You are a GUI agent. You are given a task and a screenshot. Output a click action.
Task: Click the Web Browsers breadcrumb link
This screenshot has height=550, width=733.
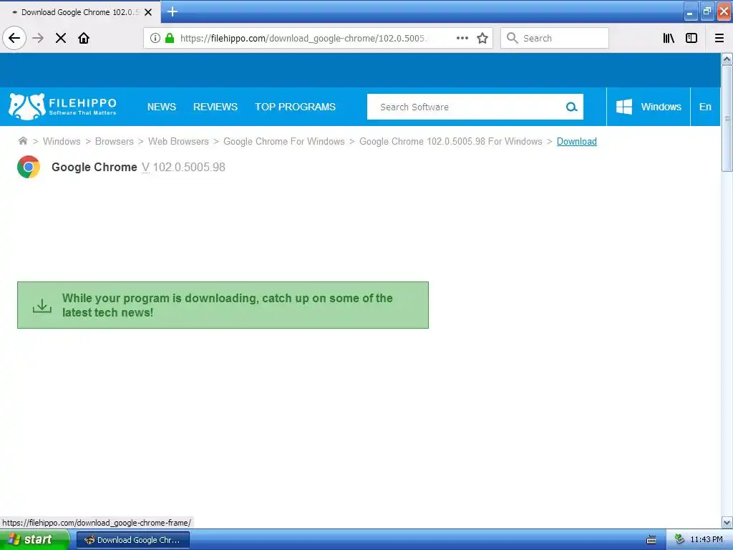[x=178, y=141]
